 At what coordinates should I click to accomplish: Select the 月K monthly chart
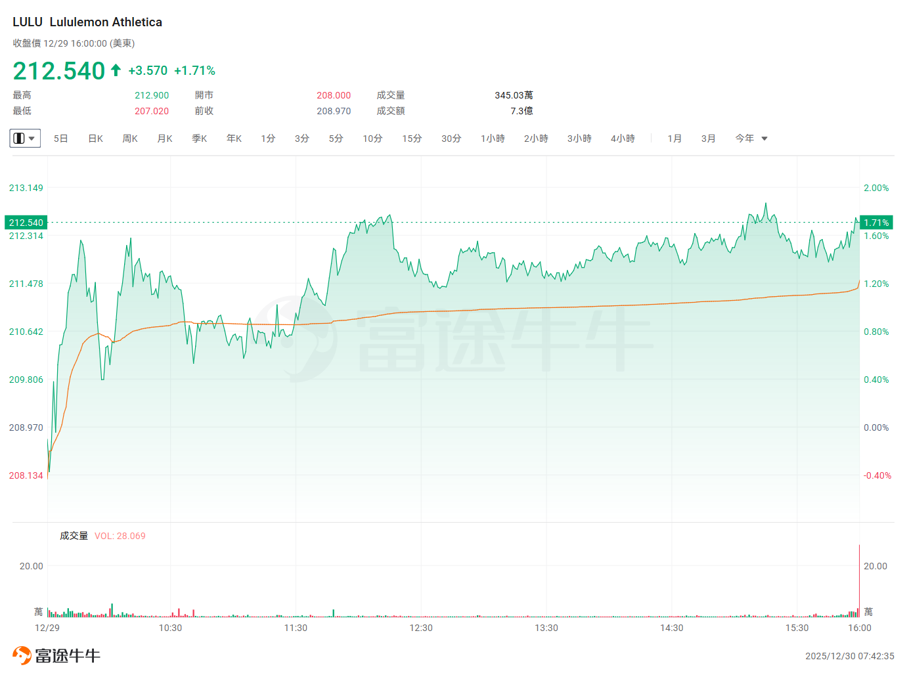tap(165, 139)
